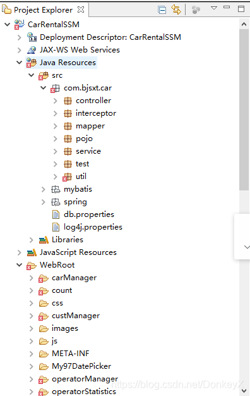Click the db.properties file icon
250x396 pixels.
coord(56,214)
